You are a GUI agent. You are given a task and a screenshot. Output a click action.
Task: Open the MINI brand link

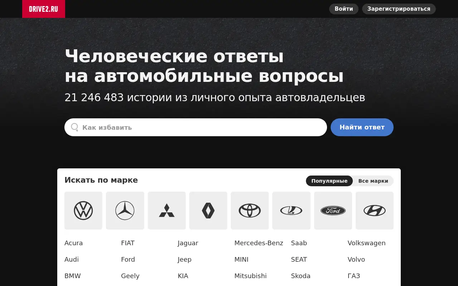click(242, 260)
